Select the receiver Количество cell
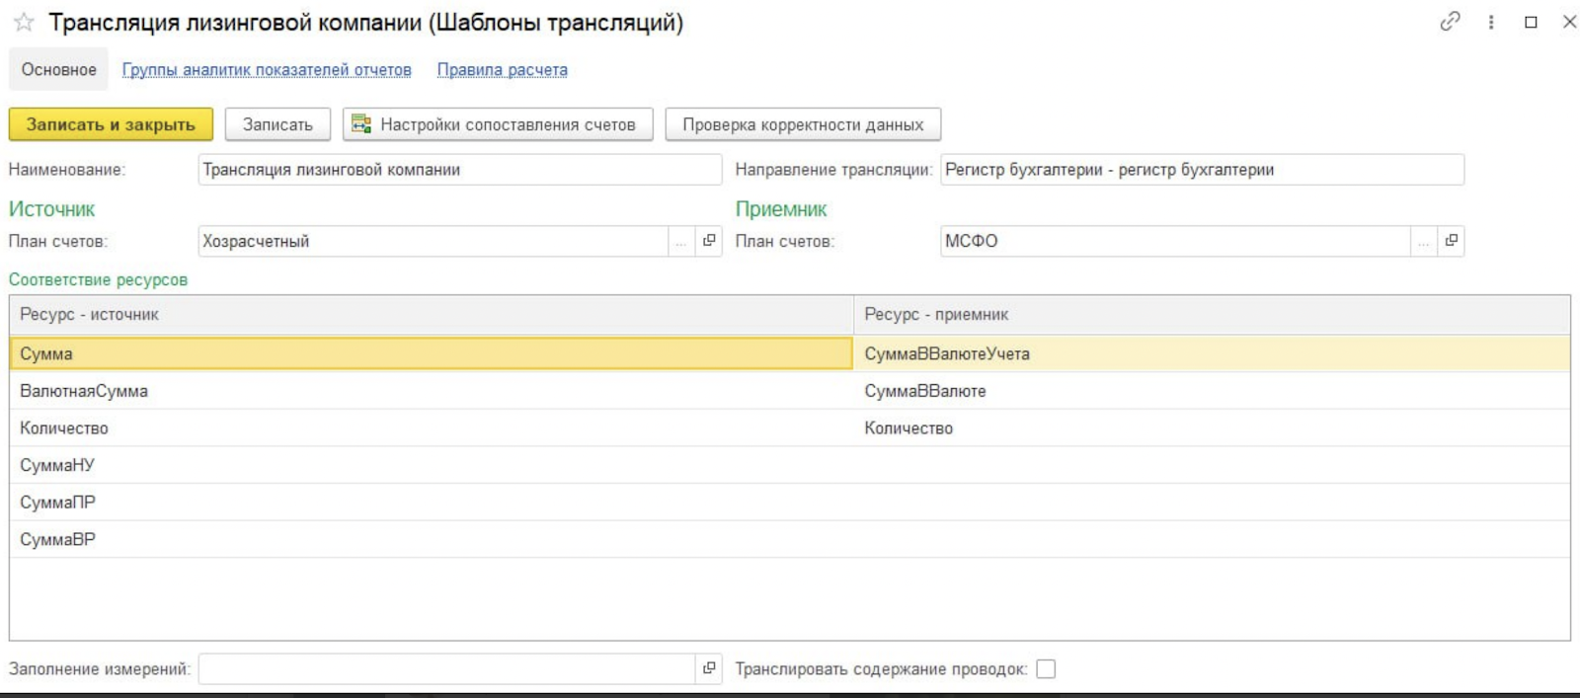The image size is (1580, 698). (x=1212, y=428)
